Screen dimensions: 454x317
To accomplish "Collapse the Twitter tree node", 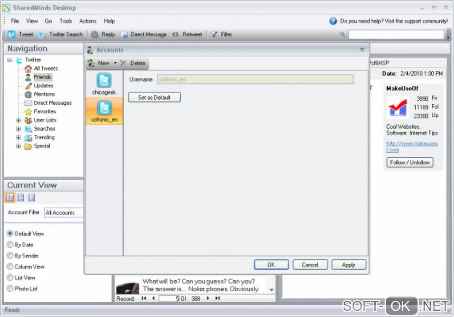I will [9, 60].
